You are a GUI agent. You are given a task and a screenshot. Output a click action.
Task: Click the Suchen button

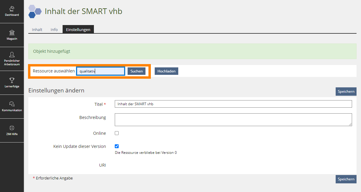pyautogui.click(x=137, y=71)
